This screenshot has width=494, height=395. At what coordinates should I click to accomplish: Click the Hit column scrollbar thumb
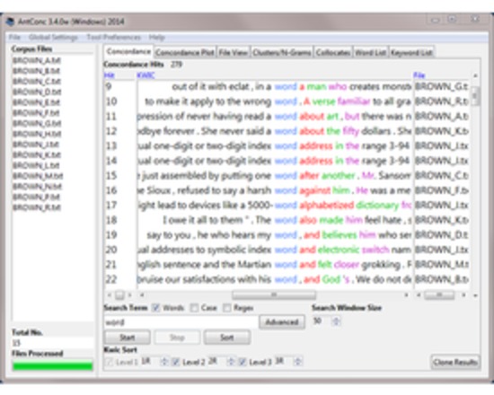(119, 295)
